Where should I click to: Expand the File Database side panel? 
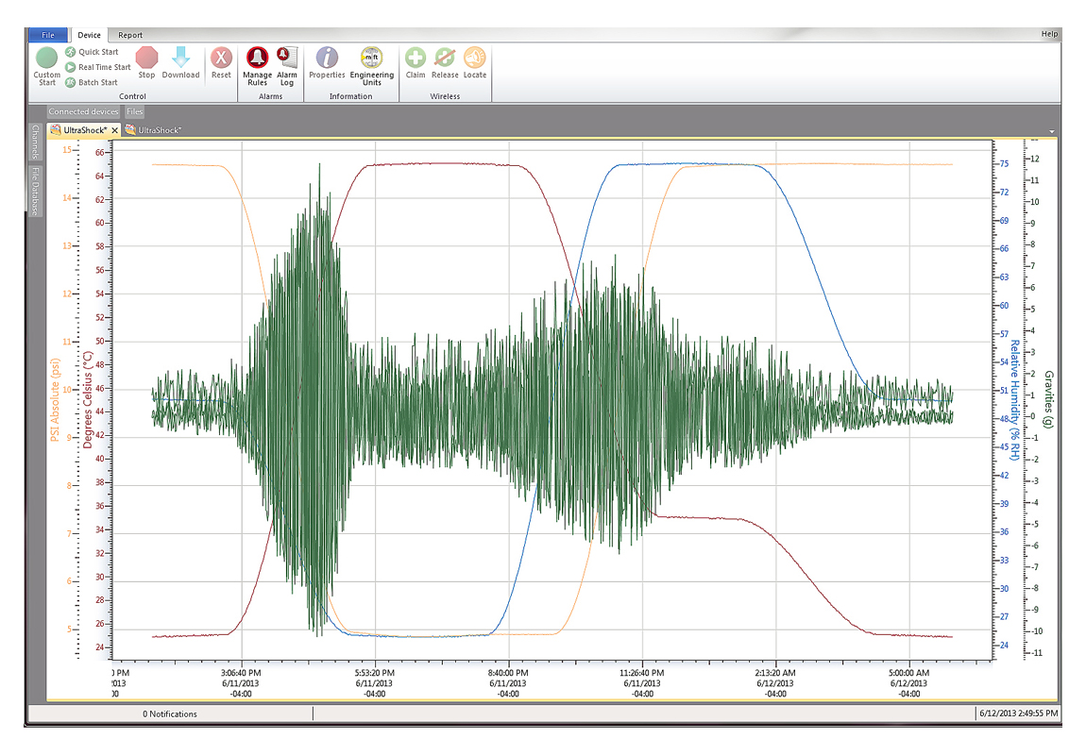coord(35,191)
